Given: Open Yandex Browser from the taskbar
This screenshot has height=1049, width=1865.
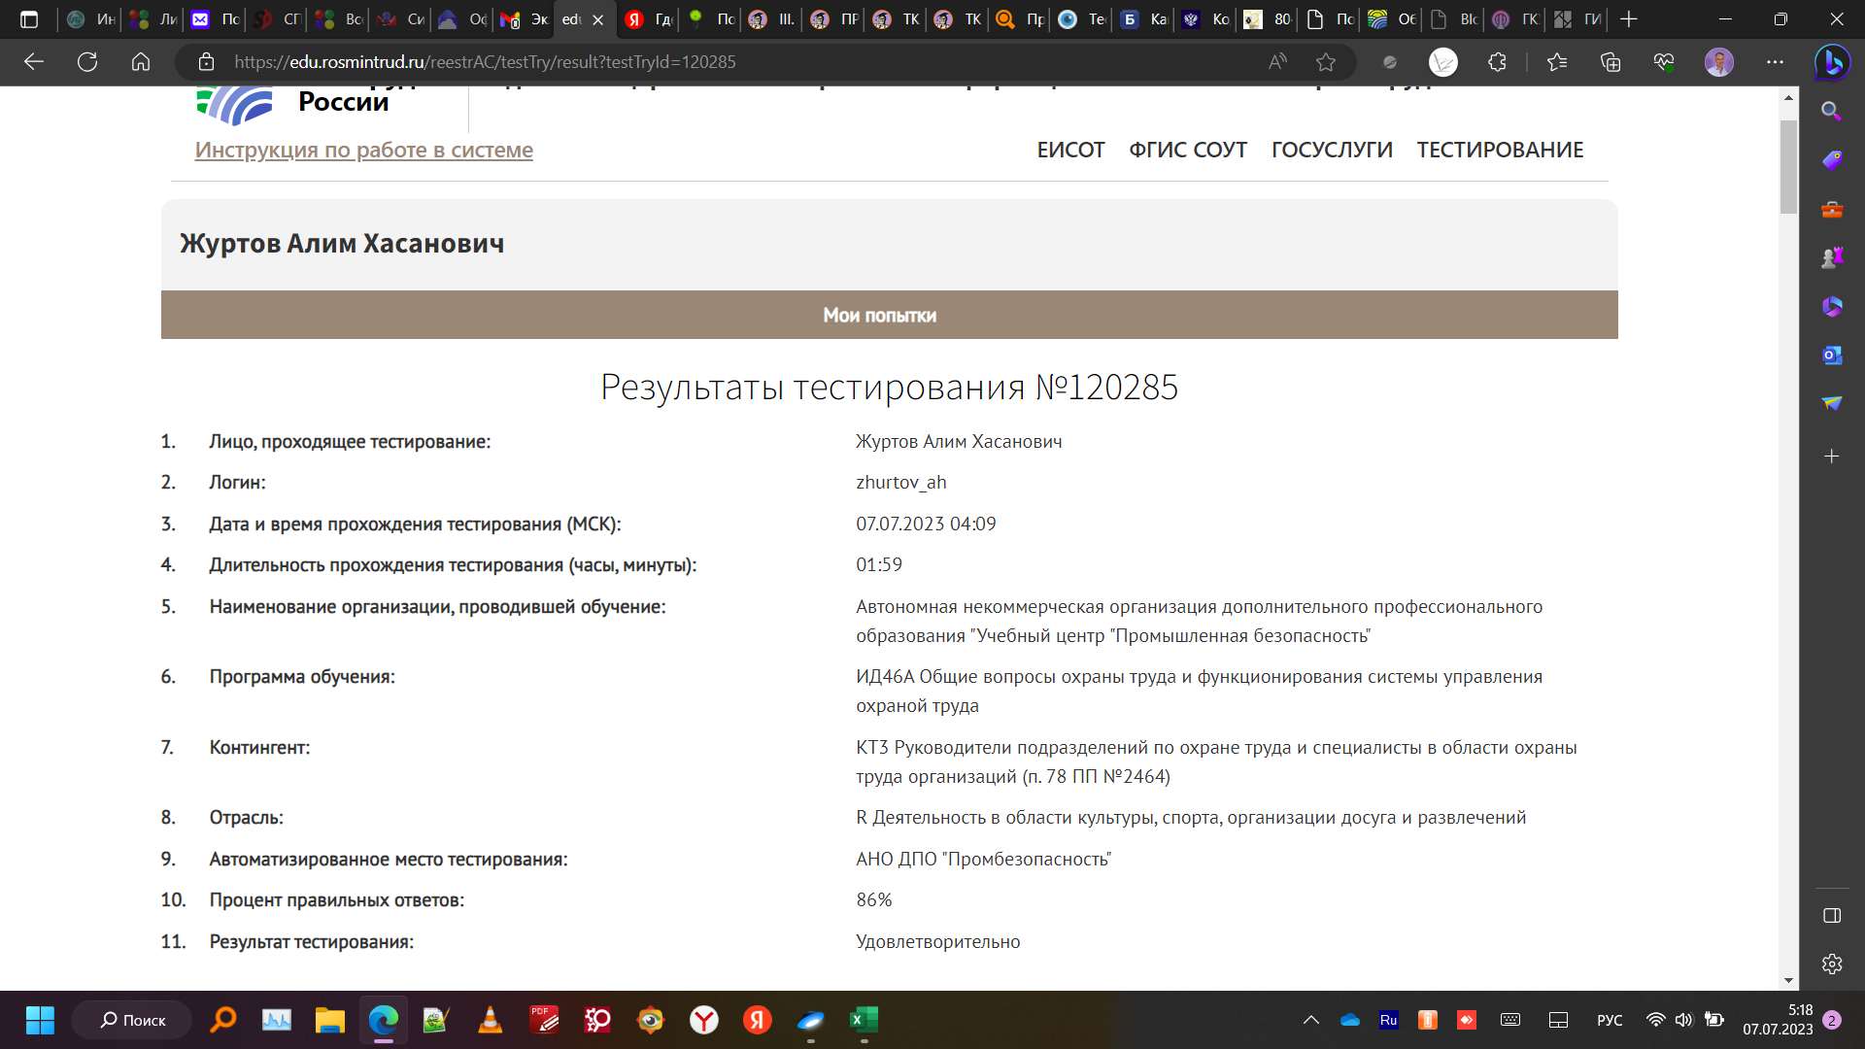Looking at the screenshot, I should (x=704, y=1020).
